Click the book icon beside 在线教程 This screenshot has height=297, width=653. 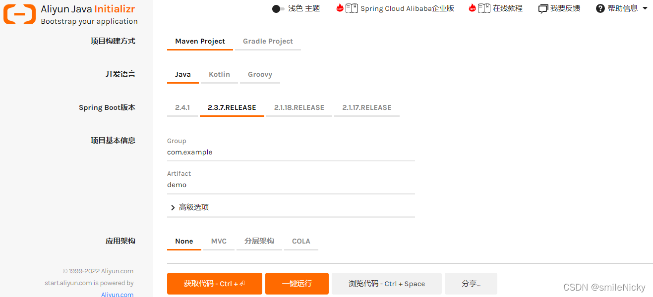(x=484, y=8)
